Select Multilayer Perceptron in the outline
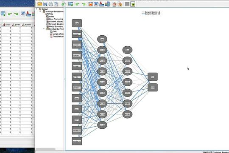 pos(54,11)
